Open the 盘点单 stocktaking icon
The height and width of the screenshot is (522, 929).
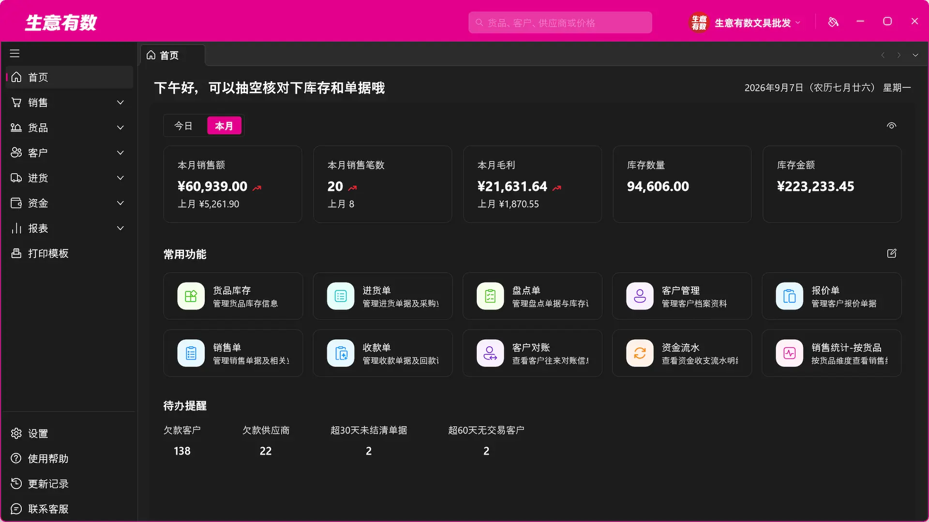coord(490,296)
